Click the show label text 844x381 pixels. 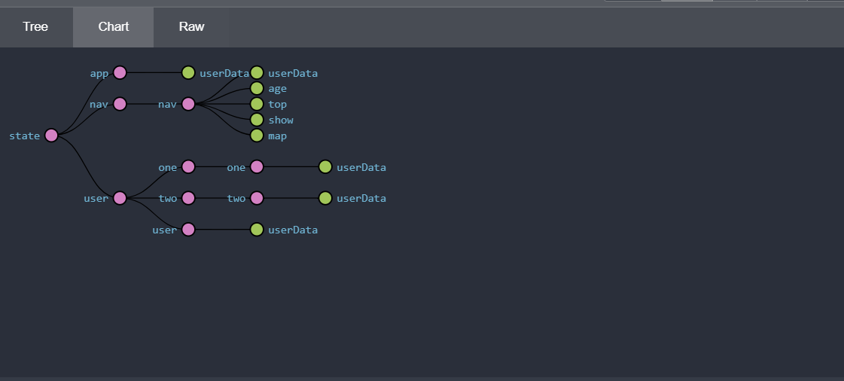(x=281, y=120)
